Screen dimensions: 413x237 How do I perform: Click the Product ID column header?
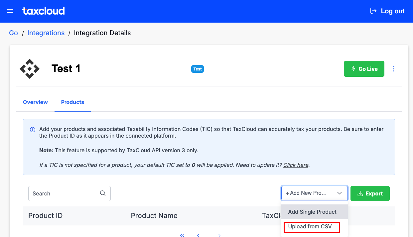[46, 216]
